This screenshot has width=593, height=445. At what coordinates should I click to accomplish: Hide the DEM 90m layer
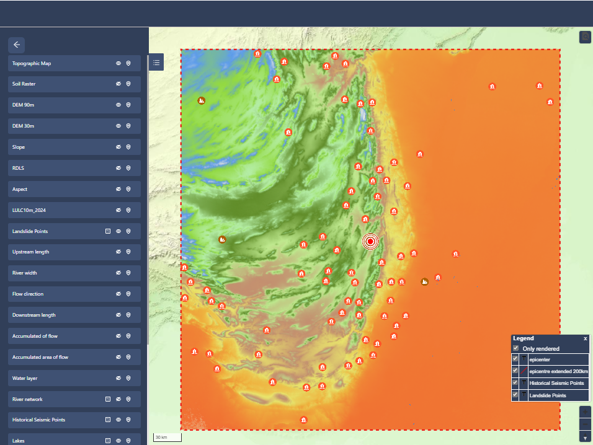(118, 105)
